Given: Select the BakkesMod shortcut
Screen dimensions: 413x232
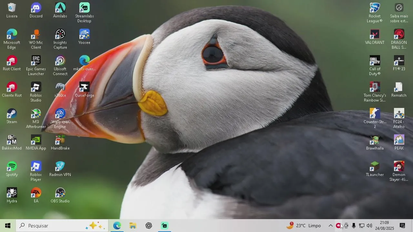Looking at the screenshot, I should coord(12,142).
